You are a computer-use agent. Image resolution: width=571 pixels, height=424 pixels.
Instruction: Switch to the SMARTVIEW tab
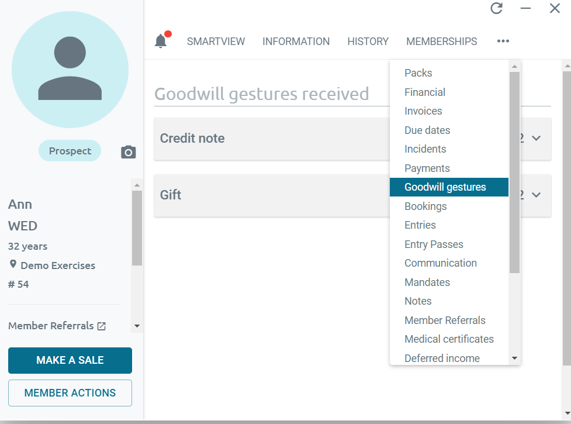click(x=216, y=42)
